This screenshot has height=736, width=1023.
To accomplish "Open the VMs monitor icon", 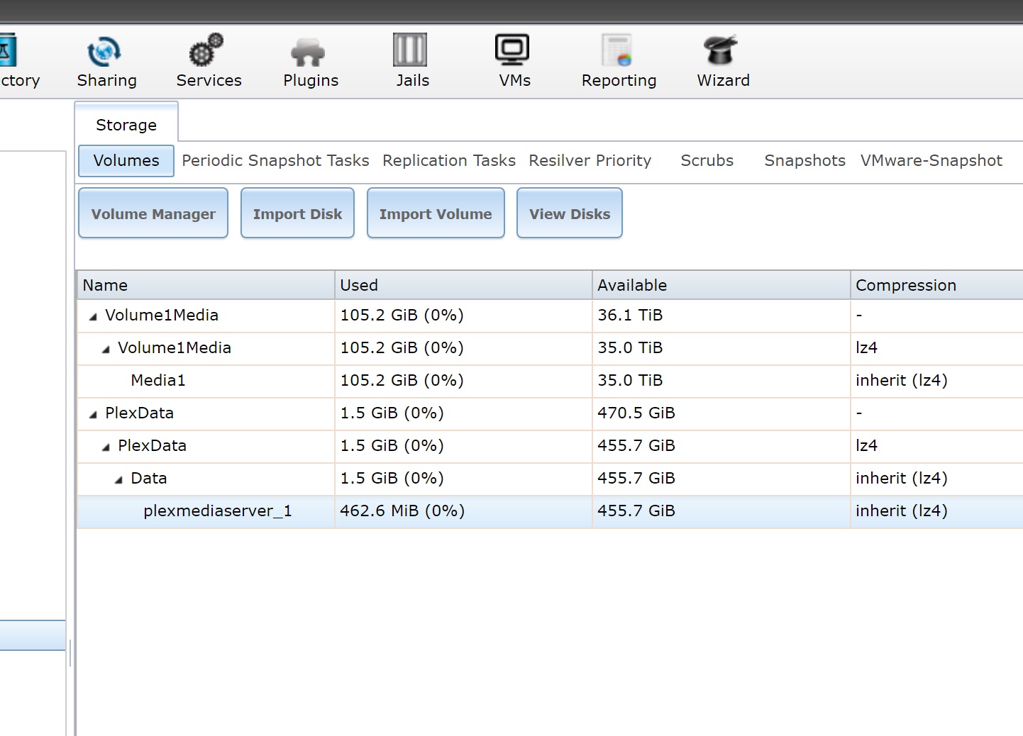I will (512, 50).
